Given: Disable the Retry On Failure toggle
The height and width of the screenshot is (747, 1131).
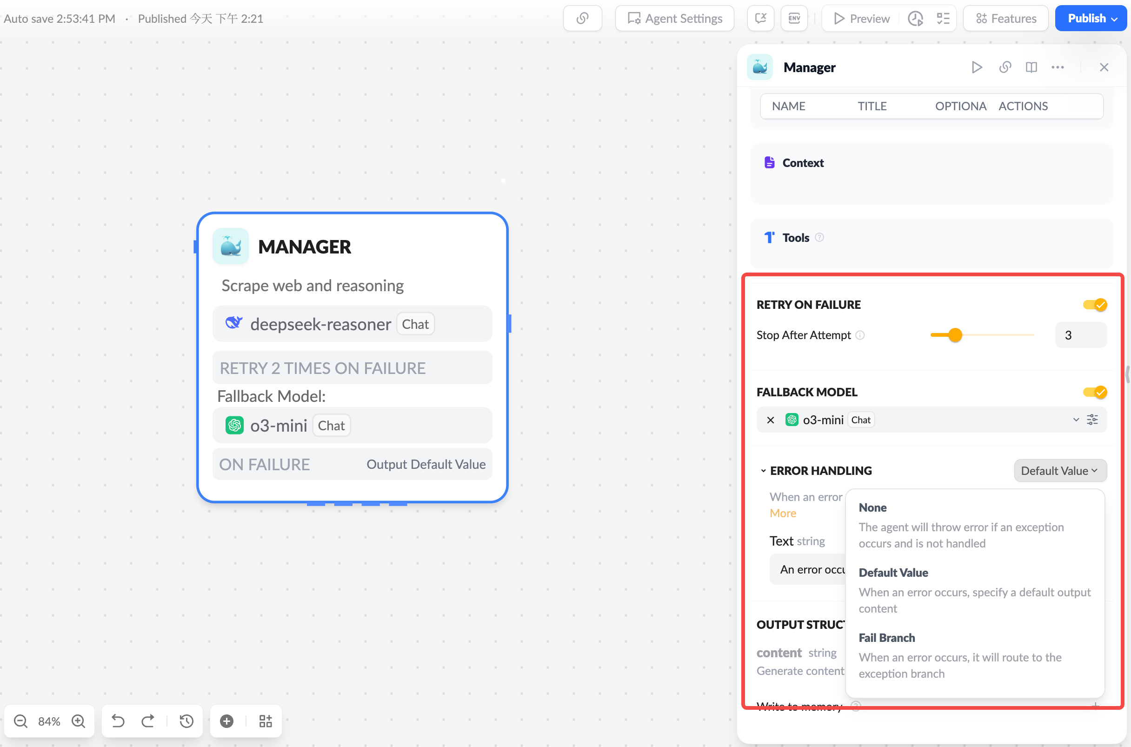Looking at the screenshot, I should 1095,303.
